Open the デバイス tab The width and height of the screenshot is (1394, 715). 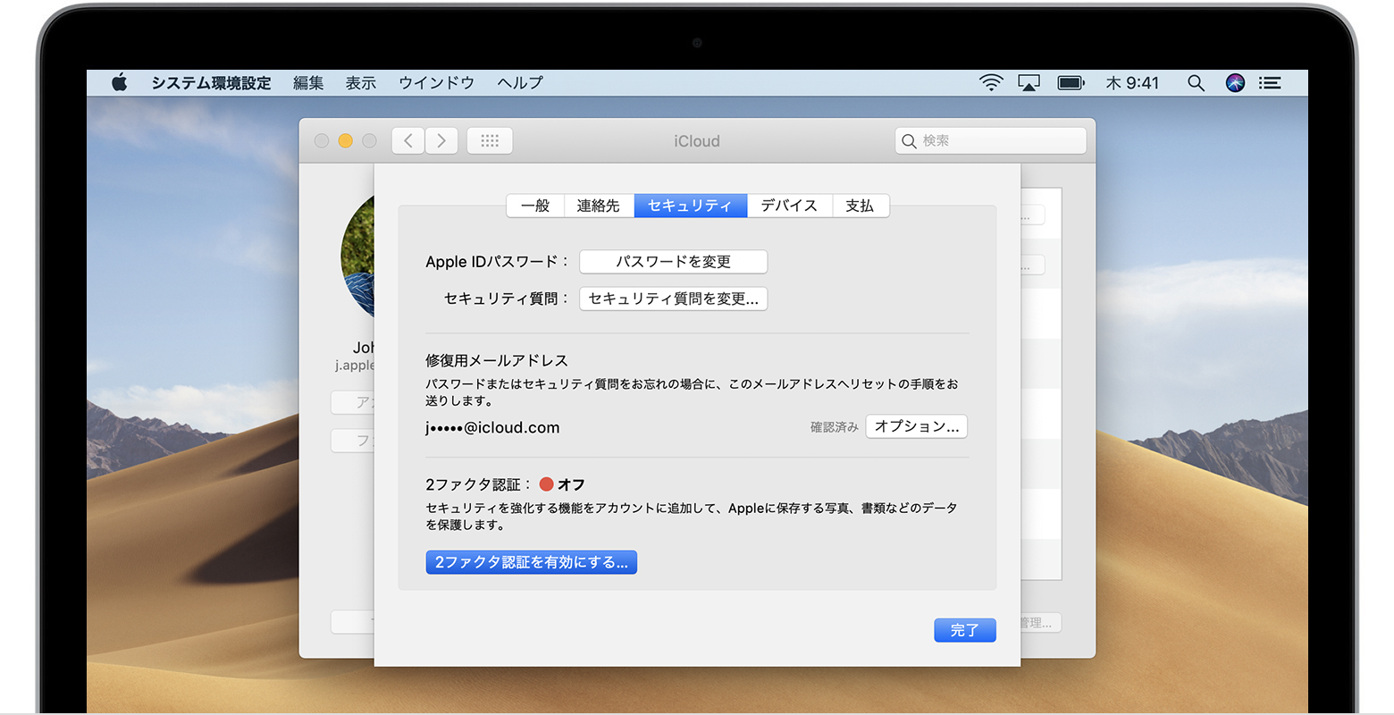point(789,206)
